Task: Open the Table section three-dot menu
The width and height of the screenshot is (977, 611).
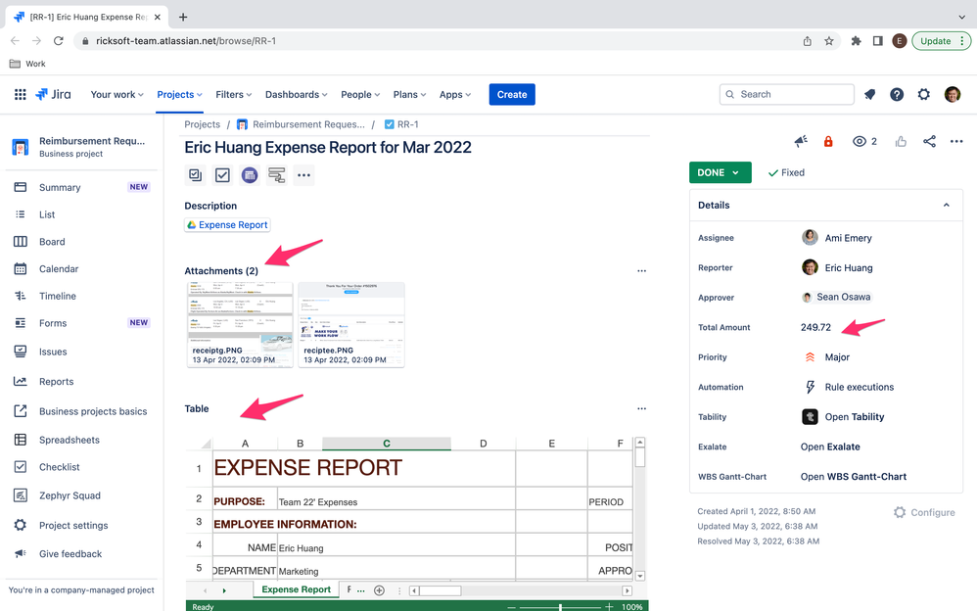Action: click(x=642, y=408)
